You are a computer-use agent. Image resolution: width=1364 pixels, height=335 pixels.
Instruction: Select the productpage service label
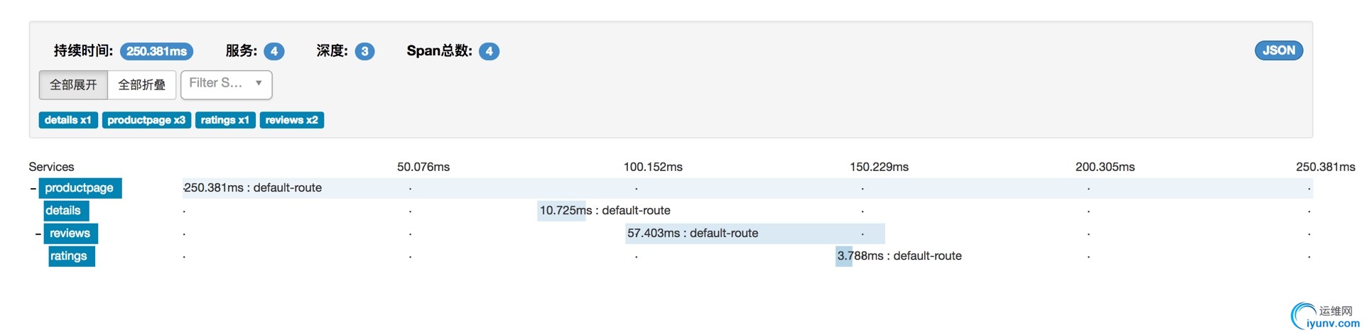tap(80, 188)
